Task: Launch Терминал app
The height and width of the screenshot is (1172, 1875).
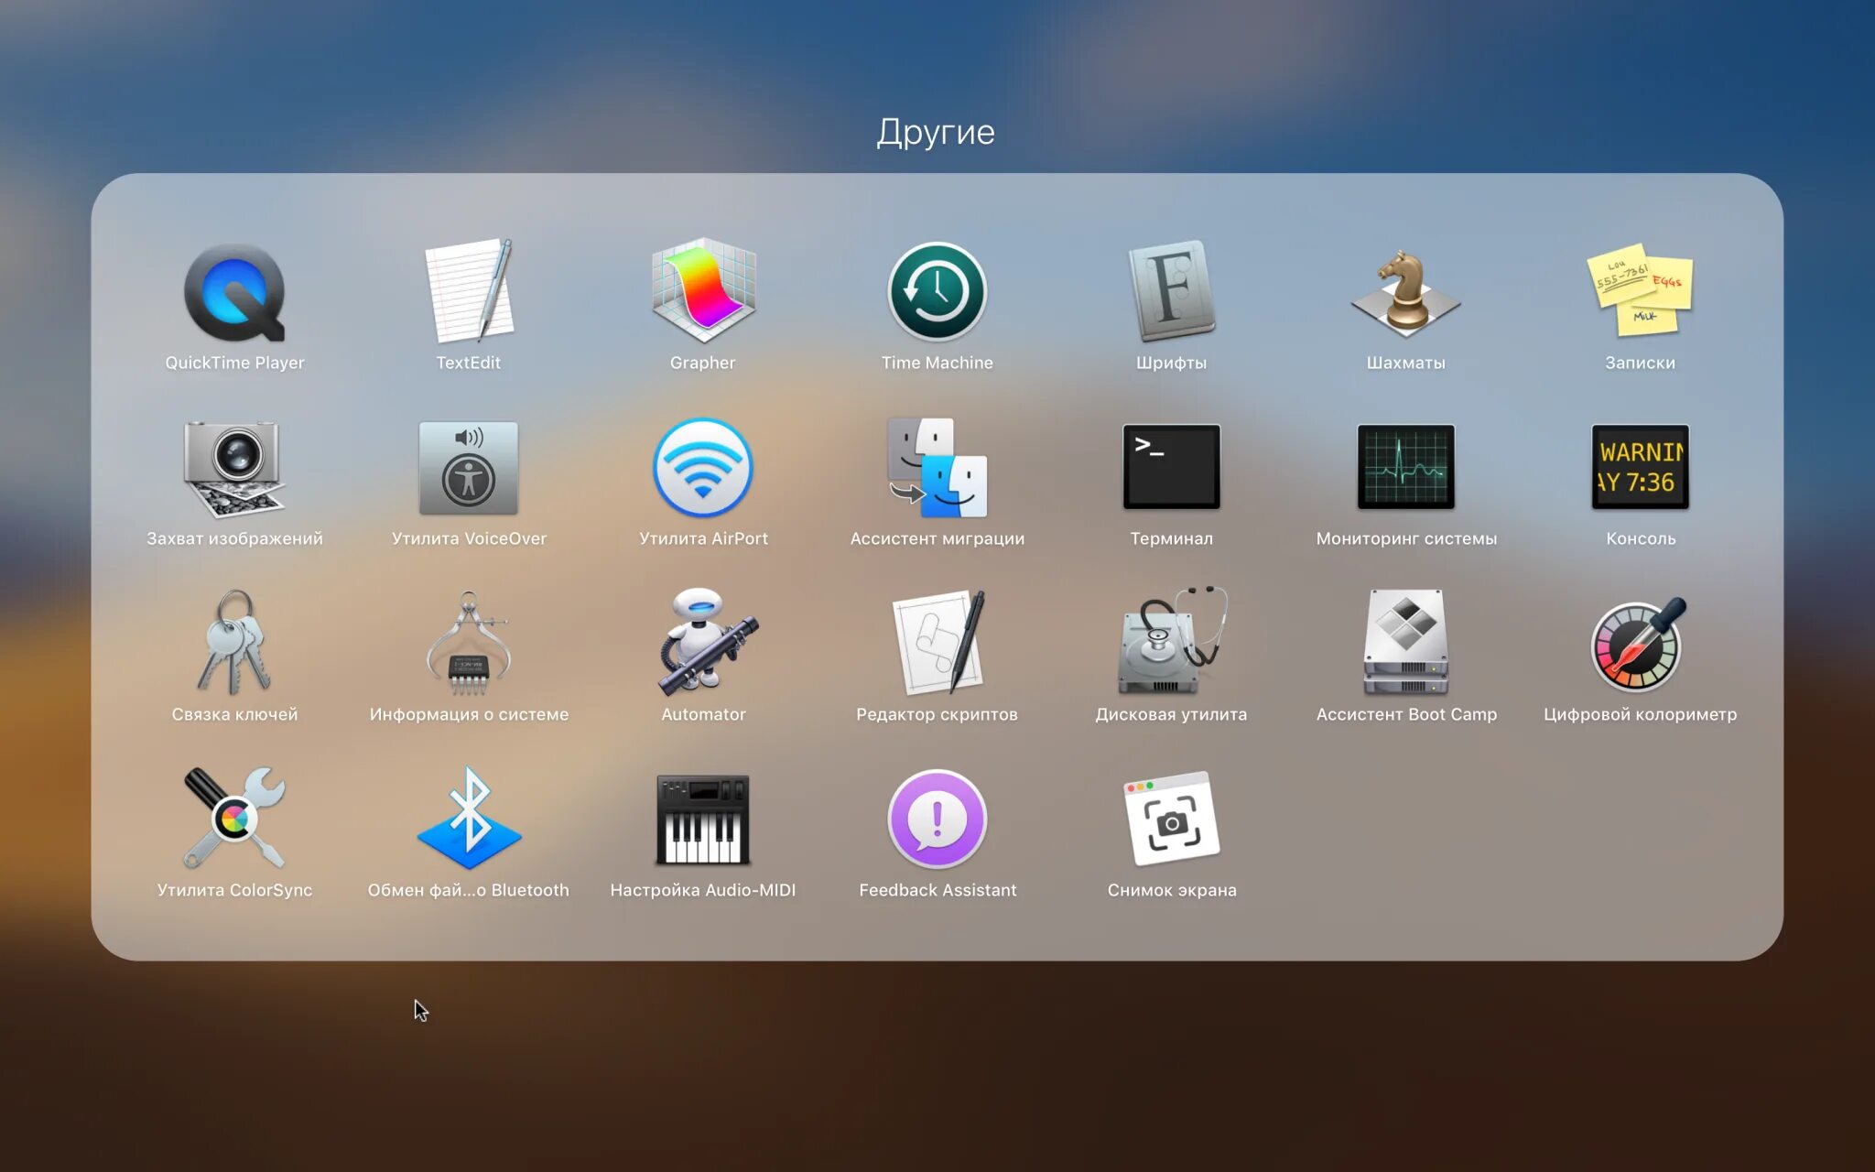Action: tap(1171, 469)
